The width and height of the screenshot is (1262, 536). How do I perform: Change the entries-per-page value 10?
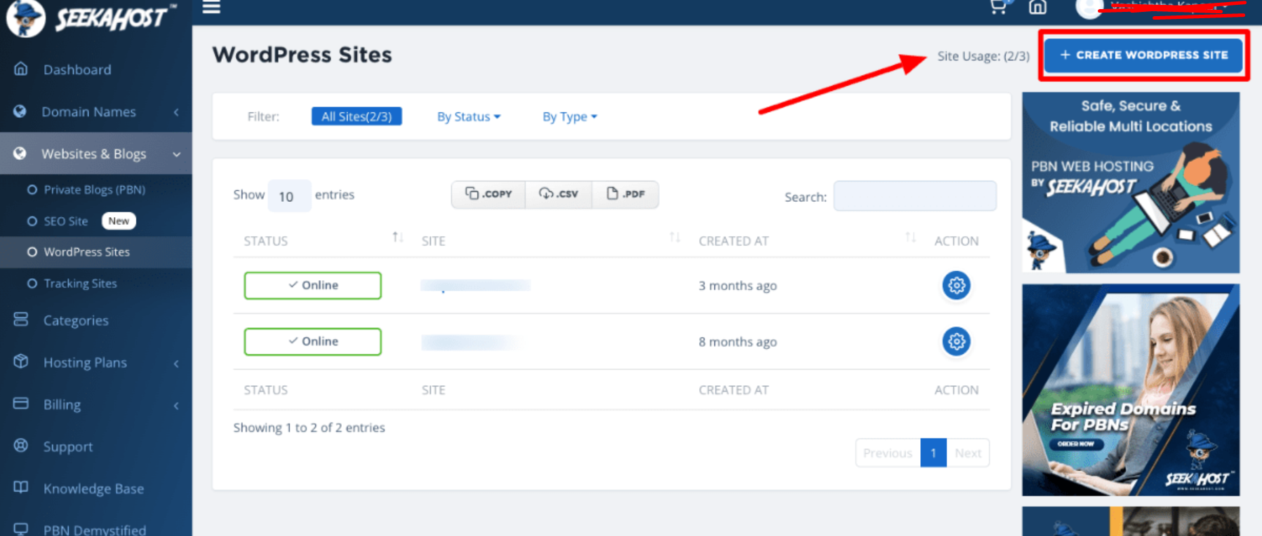coord(289,196)
